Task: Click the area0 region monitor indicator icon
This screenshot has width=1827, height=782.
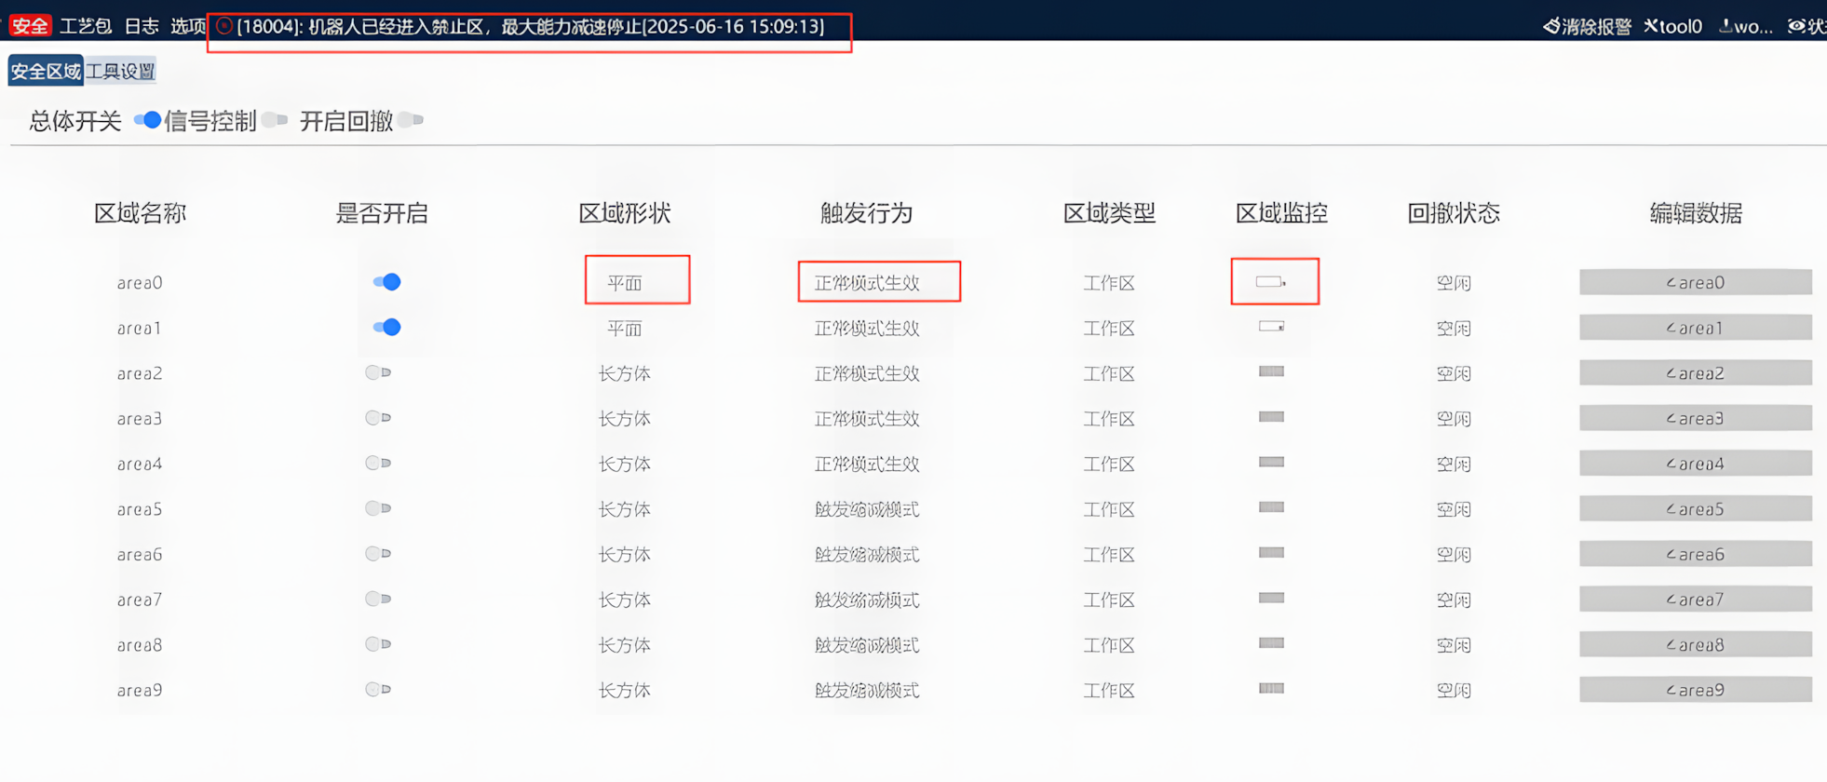Action: (x=1271, y=282)
